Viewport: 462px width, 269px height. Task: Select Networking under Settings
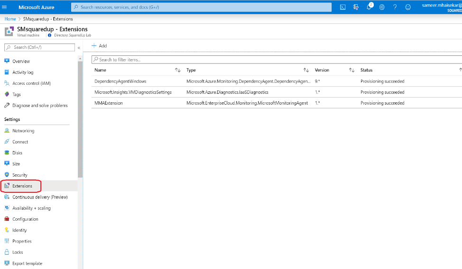[23, 131]
